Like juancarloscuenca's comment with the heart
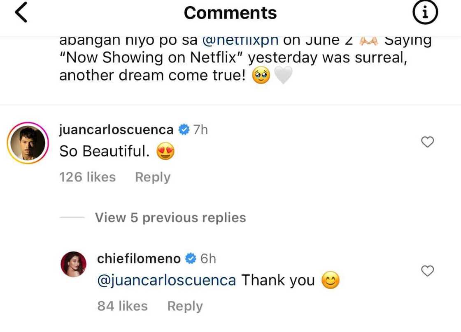Viewport: 461px width, 332px height. click(427, 141)
